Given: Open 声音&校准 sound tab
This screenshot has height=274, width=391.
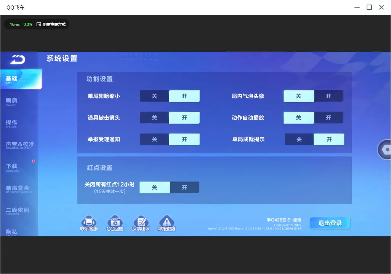Looking at the screenshot, I should click(x=19, y=145).
